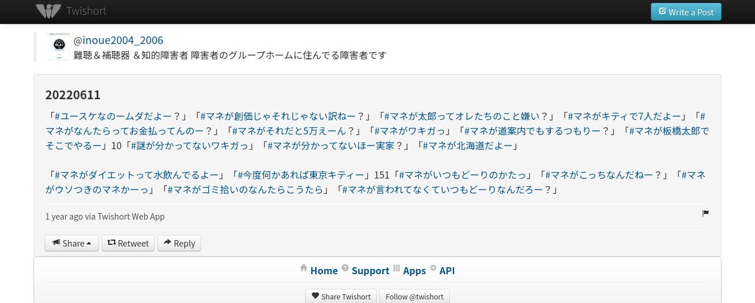The image size is (755, 303).
Task: Open the Apps footer link
Action: point(415,271)
